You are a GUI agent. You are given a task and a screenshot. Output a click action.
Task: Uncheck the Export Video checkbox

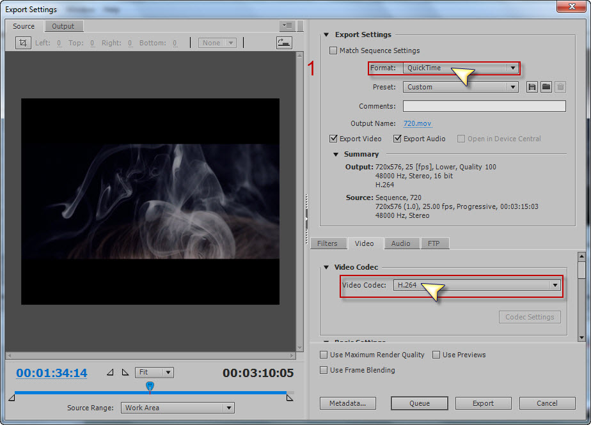click(333, 139)
